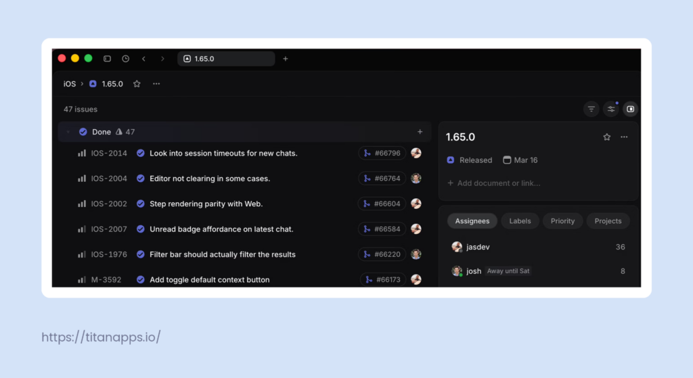Open pull request #66796
This screenshot has width=693, height=378.
click(382, 153)
